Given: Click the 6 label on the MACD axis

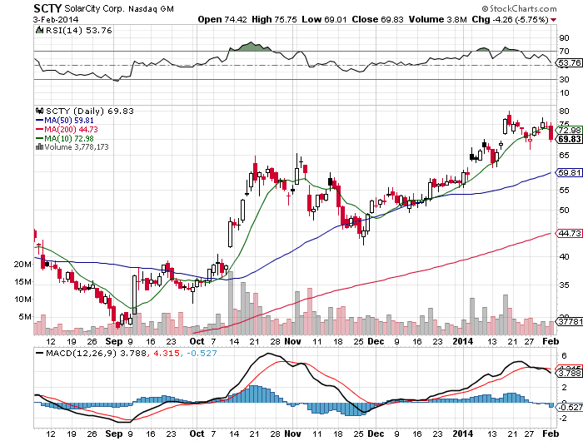Looking at the screenshot, I should [x=565, y=356].
